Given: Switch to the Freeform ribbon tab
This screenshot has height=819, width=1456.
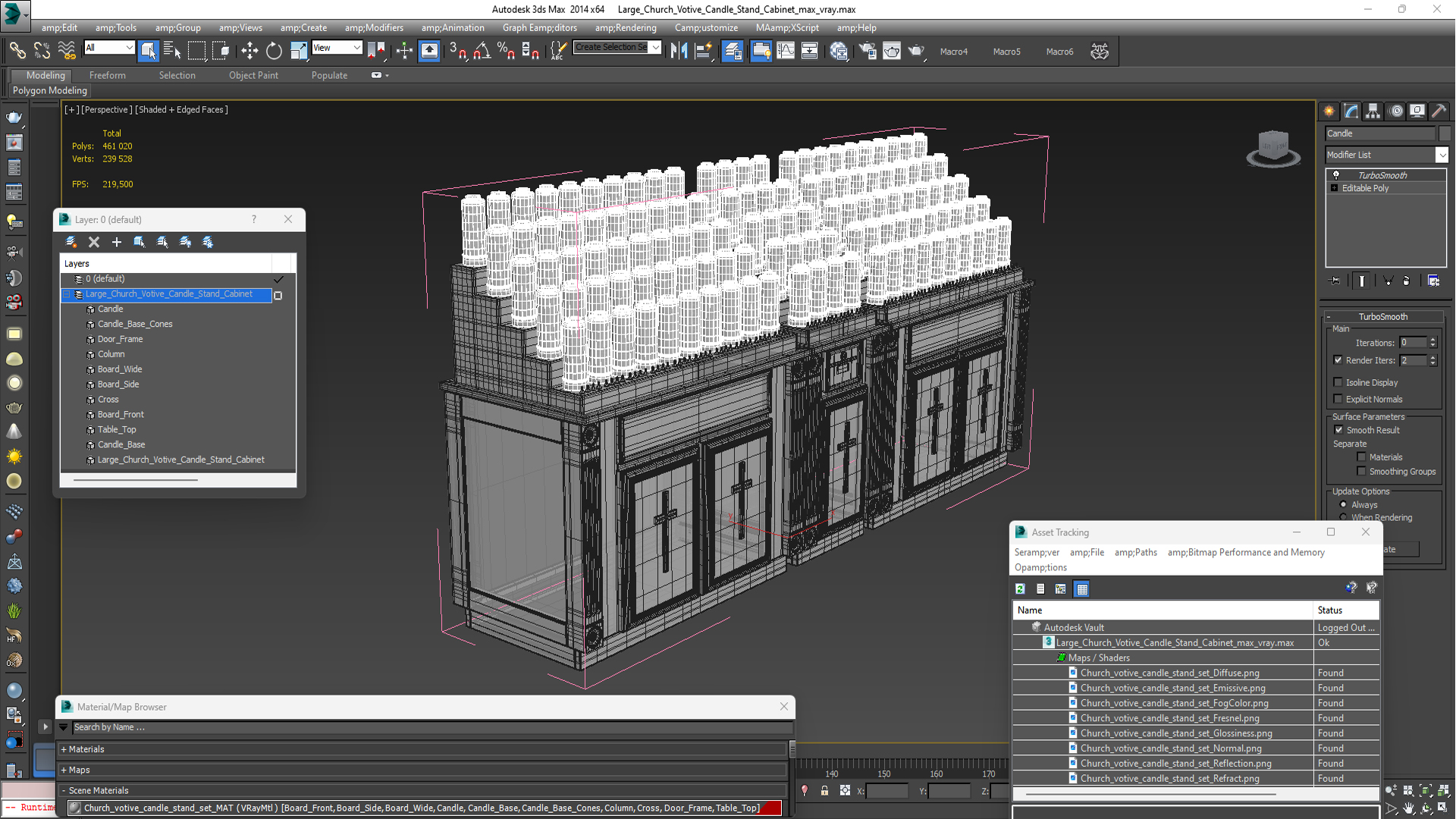Looking at the screenshot, I should point(108,75).
